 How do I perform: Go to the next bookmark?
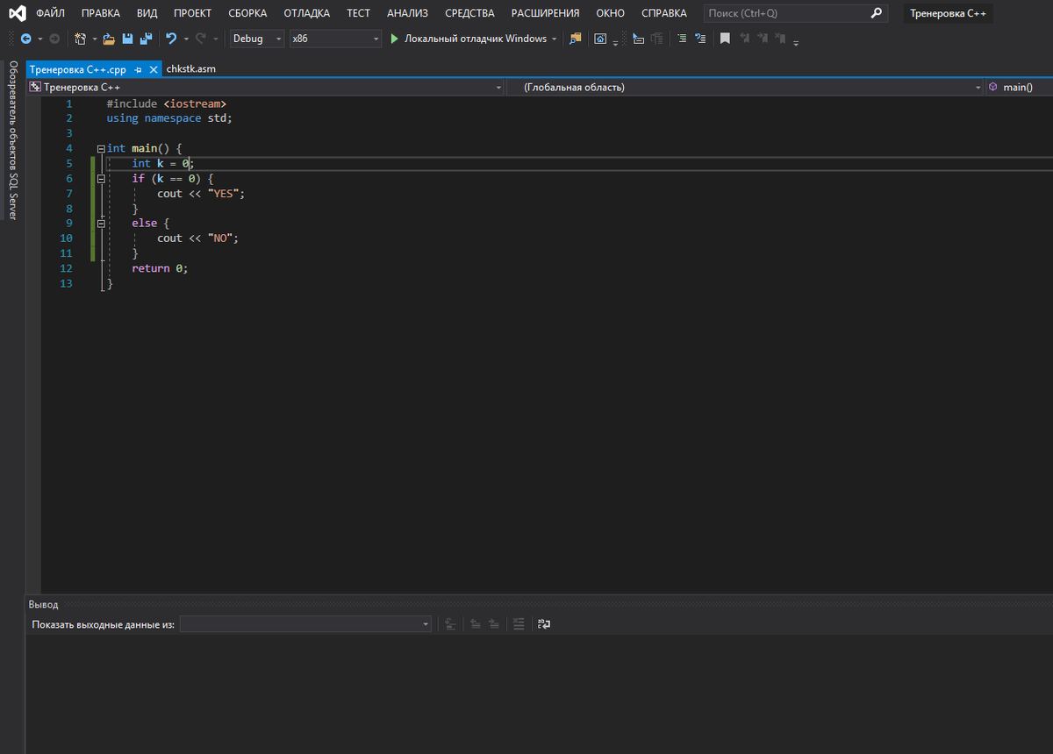pyautogui.click(x=763, y=39)
